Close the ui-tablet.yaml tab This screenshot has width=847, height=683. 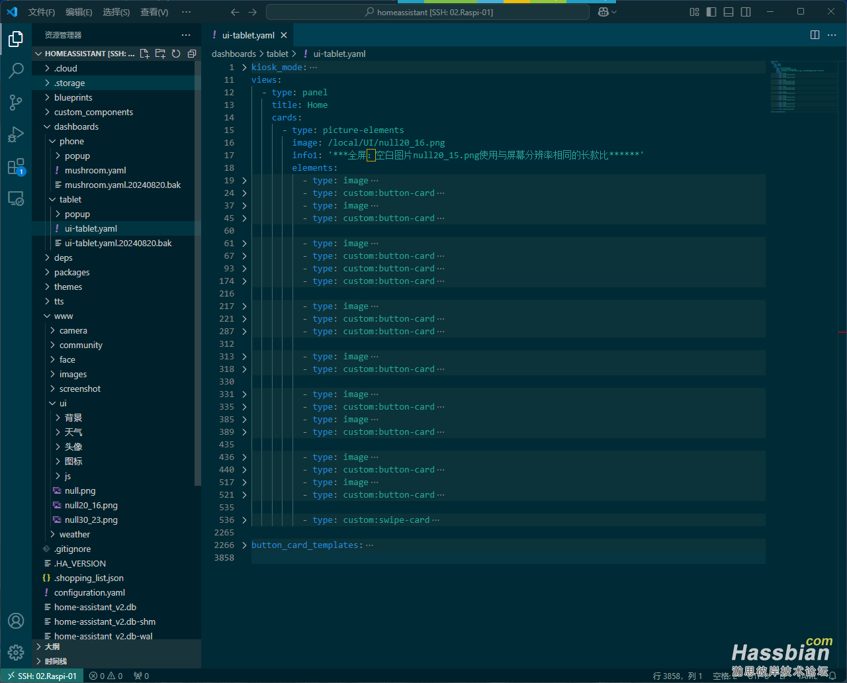point(284,35)
